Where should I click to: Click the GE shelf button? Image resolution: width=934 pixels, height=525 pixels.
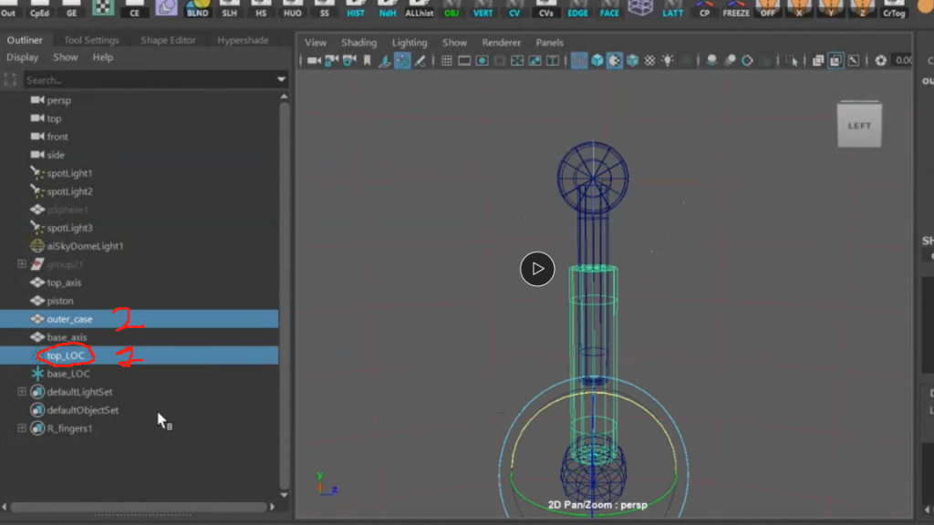pos(71,8)
